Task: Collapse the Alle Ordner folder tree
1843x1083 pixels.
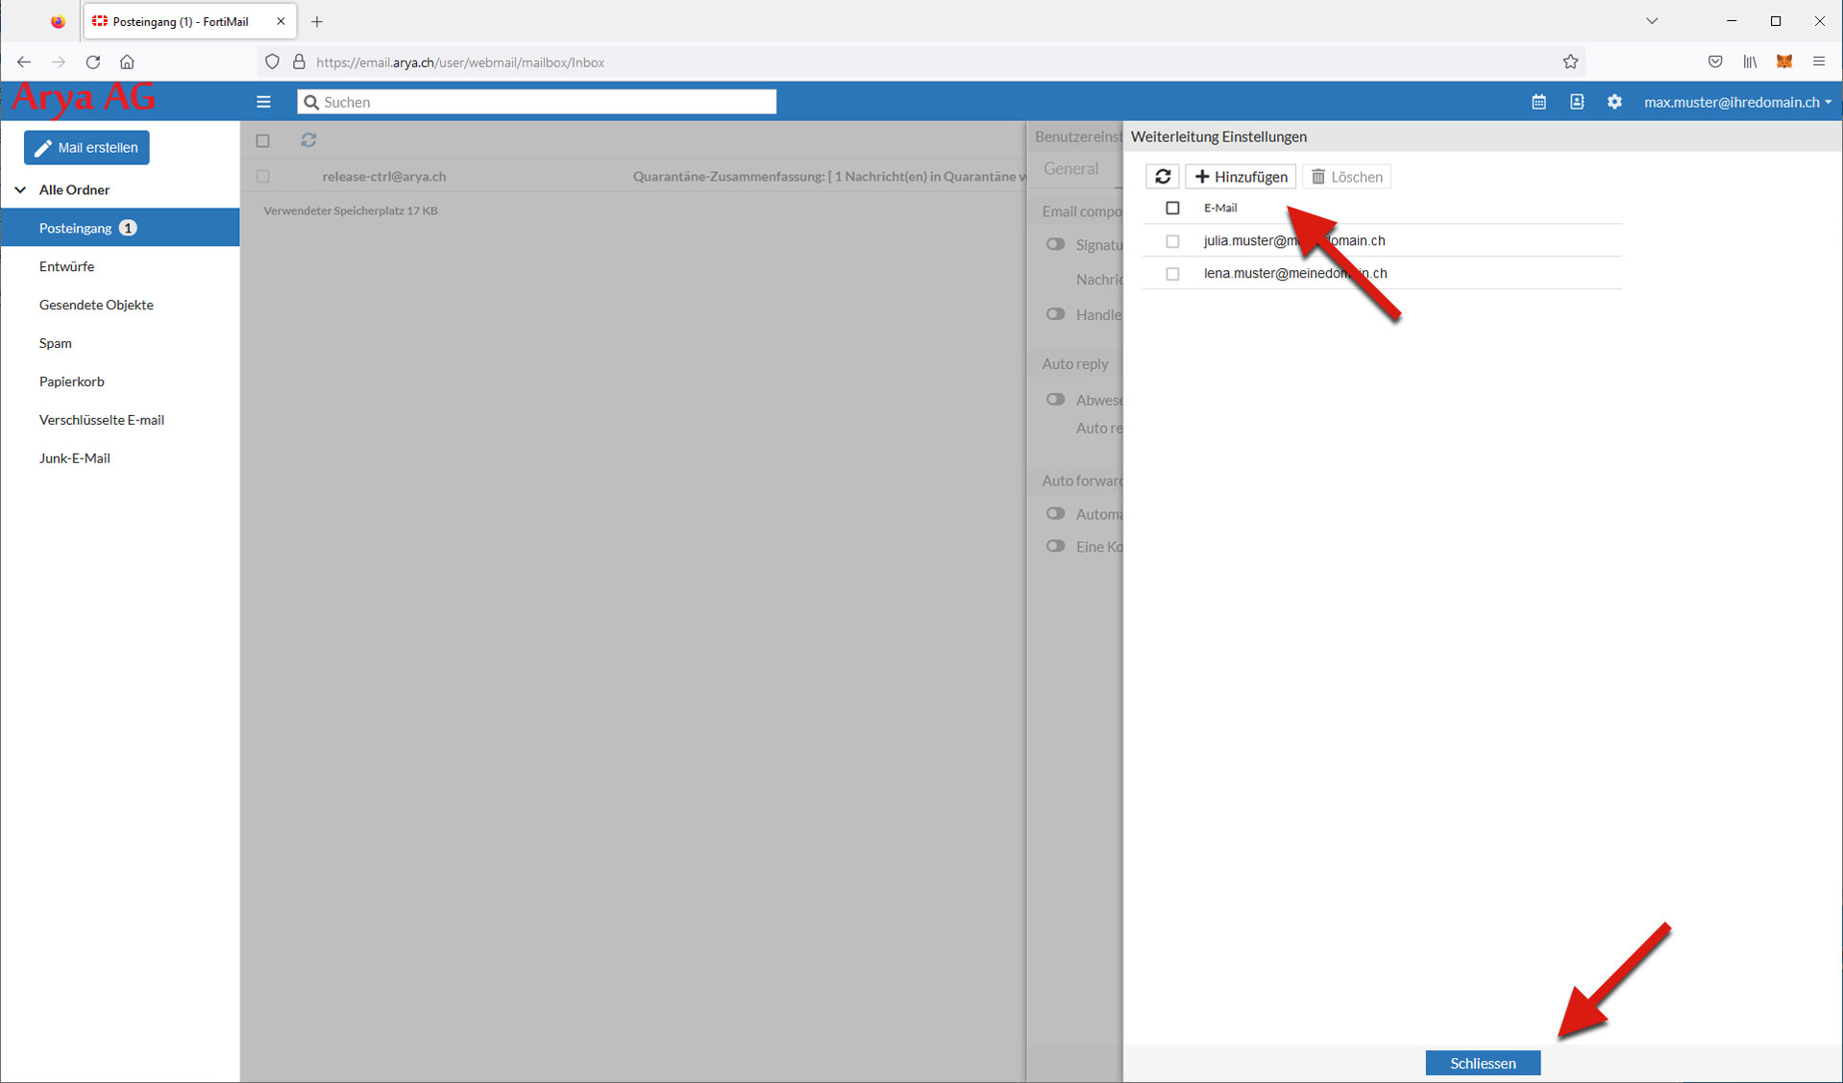Action: tap(20, 190)
